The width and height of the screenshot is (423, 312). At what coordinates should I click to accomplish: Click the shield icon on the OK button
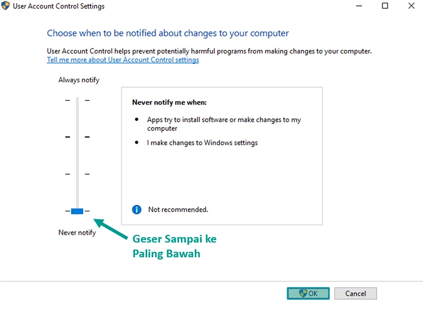(303, 293)
